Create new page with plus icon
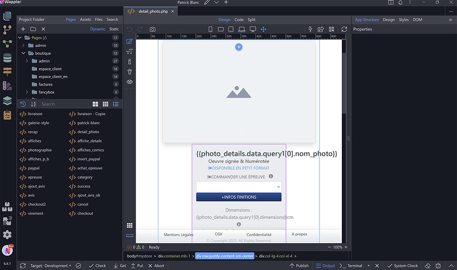457x270 pixels. click(23, 29)
